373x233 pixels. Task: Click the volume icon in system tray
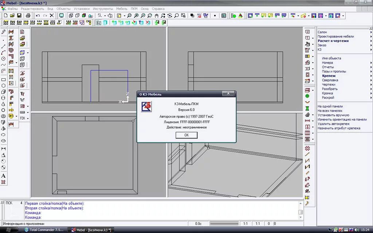[356, 230]
